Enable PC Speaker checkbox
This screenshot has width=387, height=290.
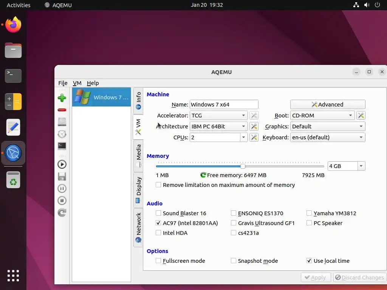tap(309, 223)
